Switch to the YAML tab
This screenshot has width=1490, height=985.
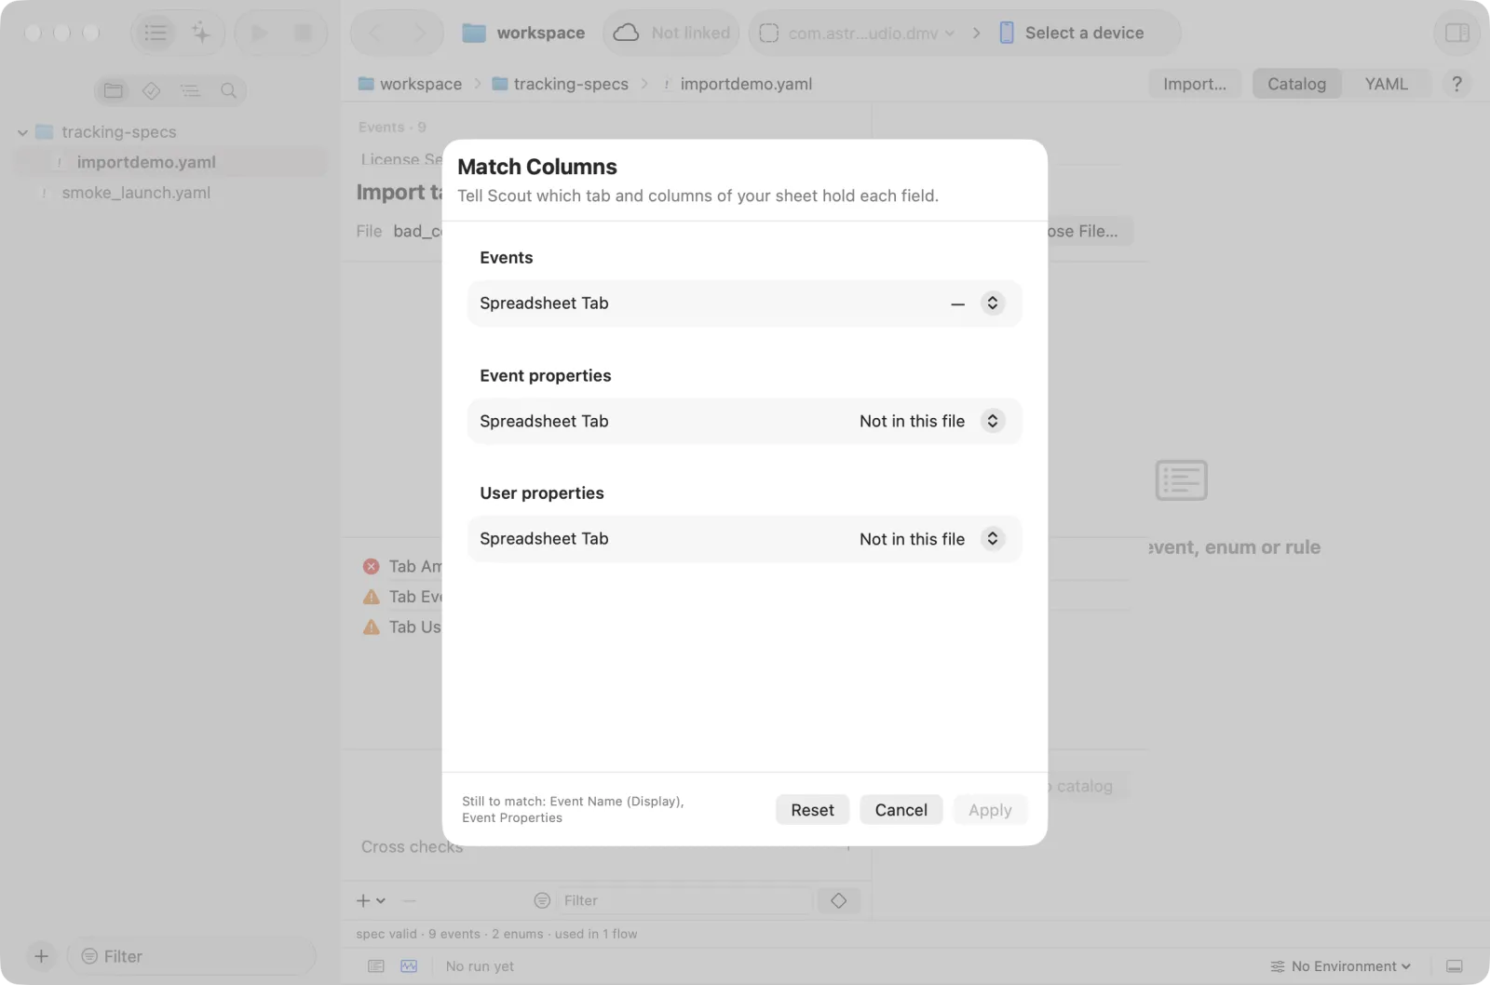point(1386,84)
